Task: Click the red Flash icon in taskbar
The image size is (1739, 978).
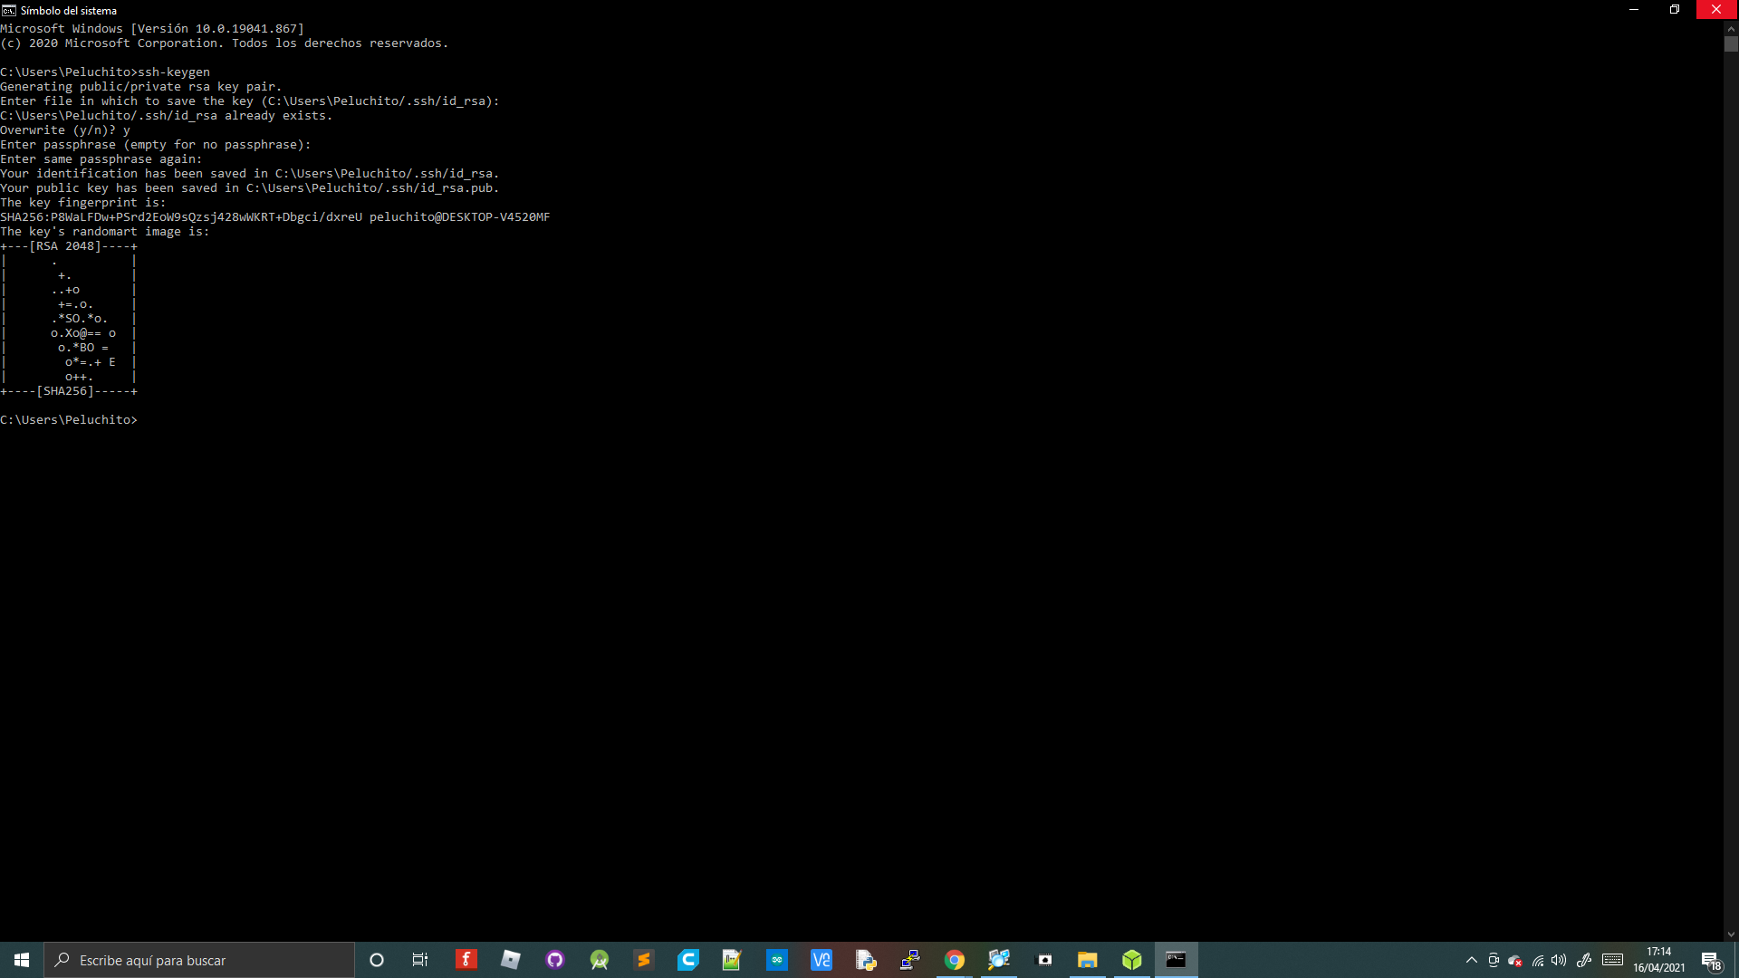Action: pyautogui.click(x=466, y=960)
